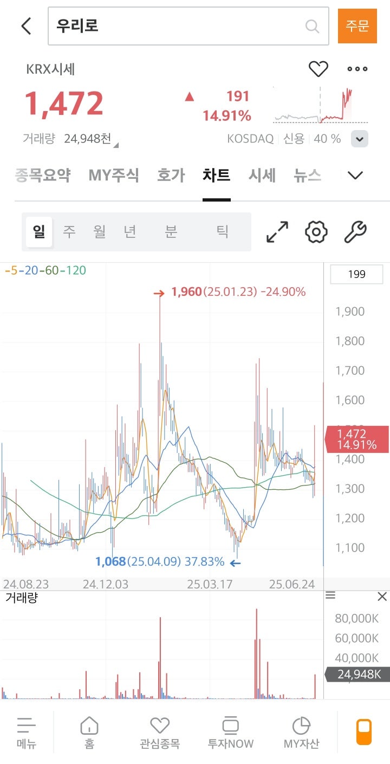Select 틱 tick chart period
This screenshot has height=764, width=390.
[x=222, y=232]
